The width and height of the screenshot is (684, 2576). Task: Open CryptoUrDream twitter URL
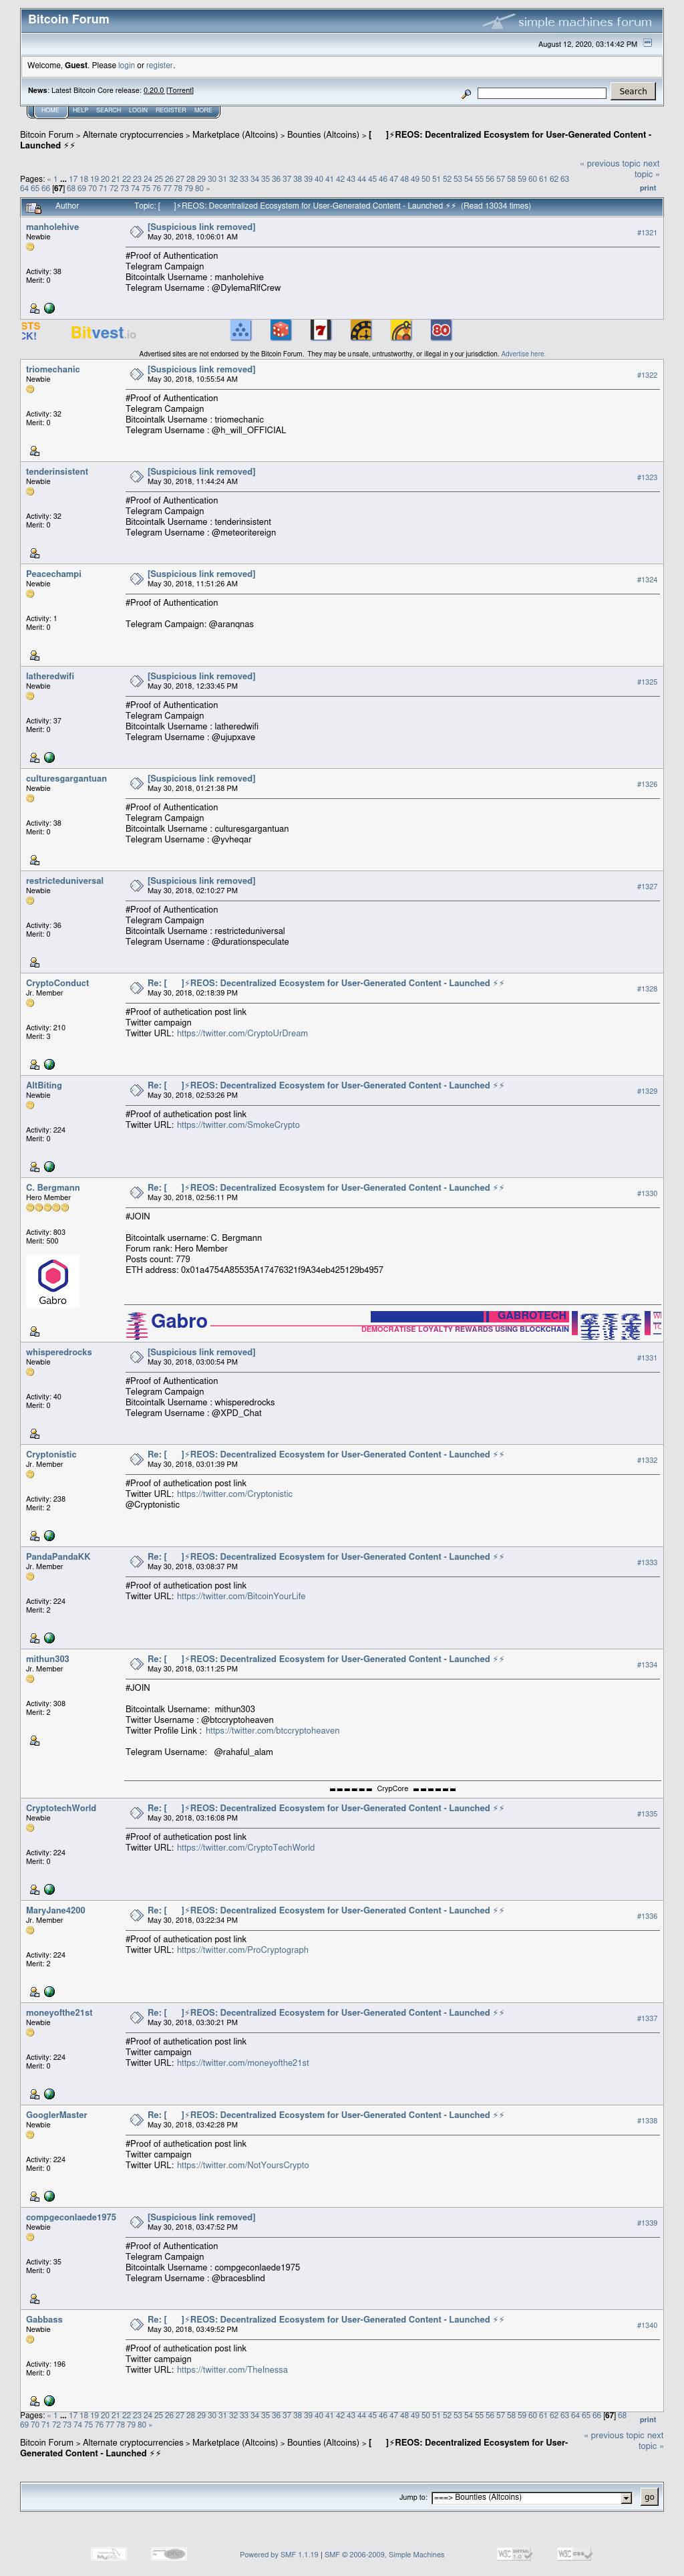click(x=242, y=1033)
